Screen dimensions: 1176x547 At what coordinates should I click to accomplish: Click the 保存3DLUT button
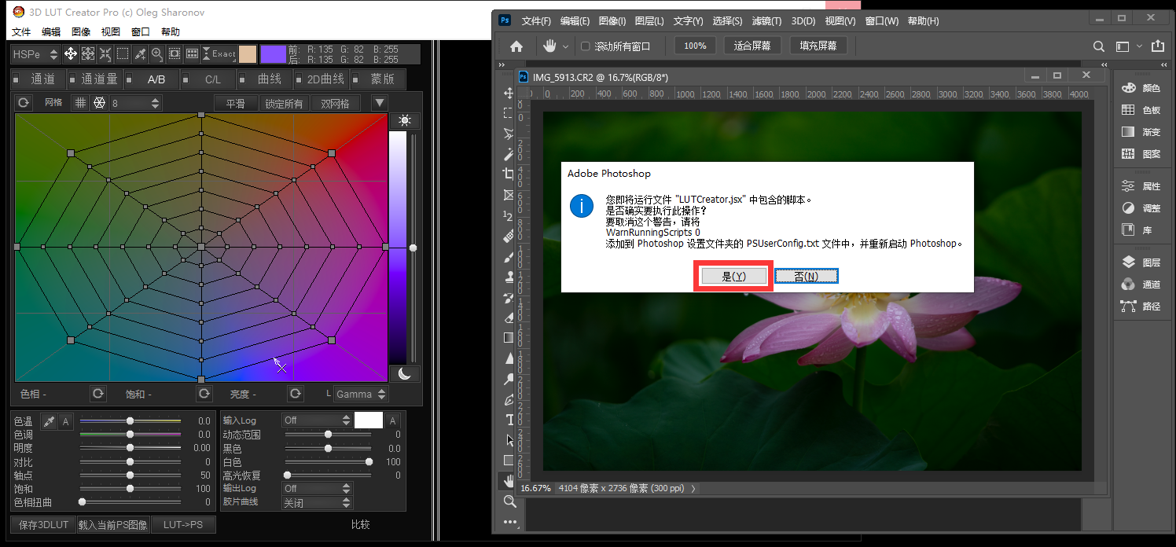tap(43, 524)
